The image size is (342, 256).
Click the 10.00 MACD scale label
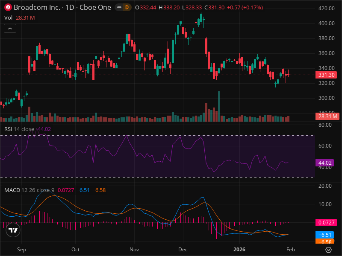click(325, 204)
